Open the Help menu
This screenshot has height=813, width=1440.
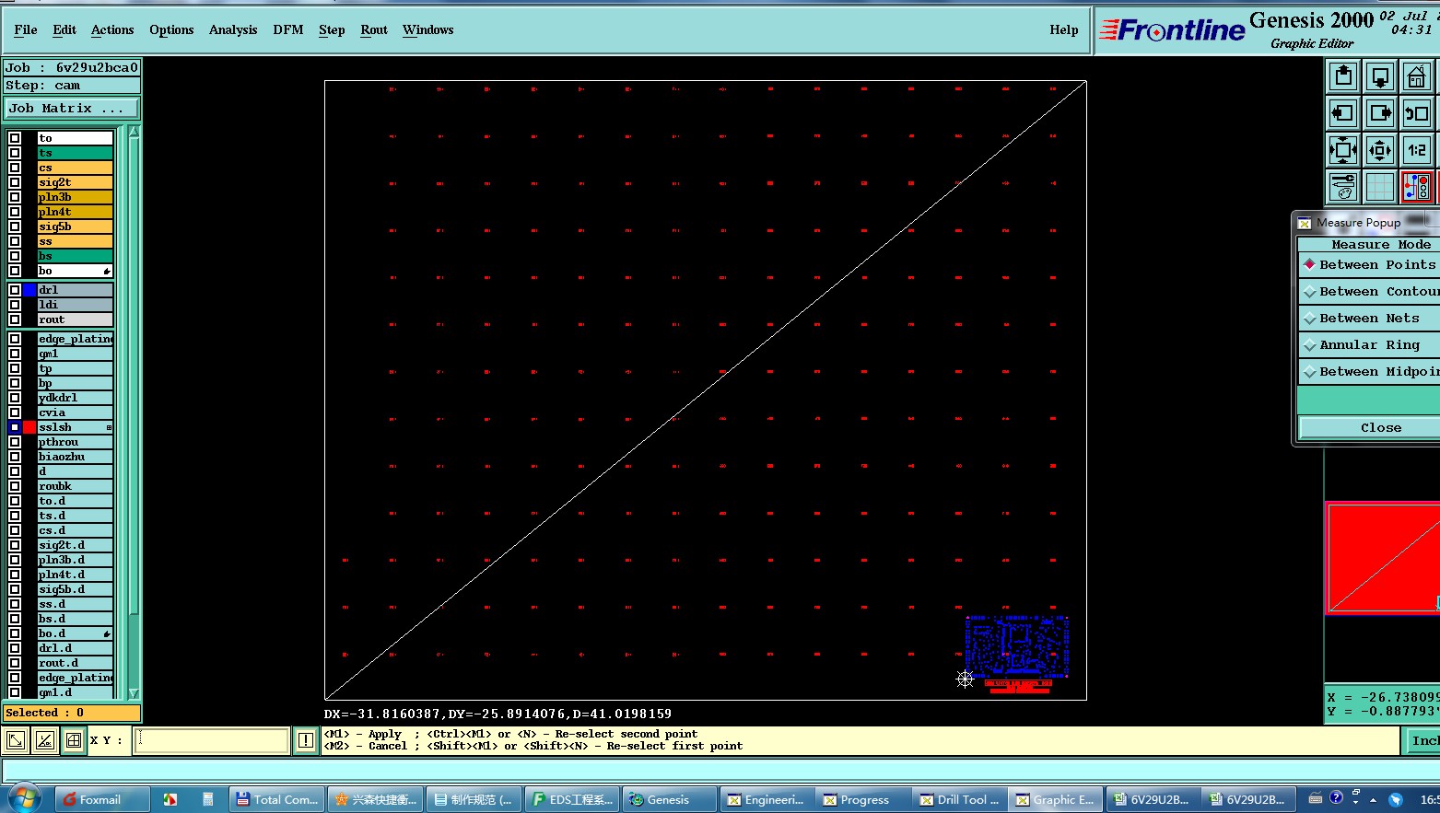point(1064,29)
